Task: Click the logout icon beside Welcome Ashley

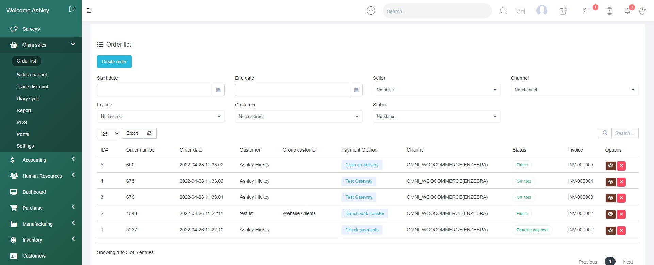Action: (72, 9)
